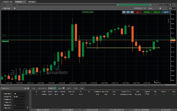Sort by the Swap column header
177x111 pixels.
114,92
